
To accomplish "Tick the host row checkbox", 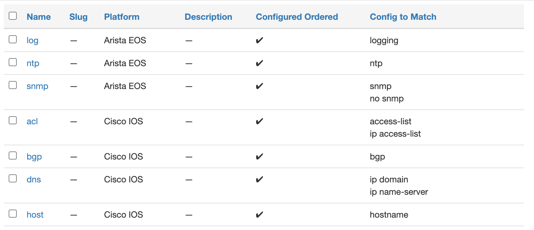I will pos(12,214).
